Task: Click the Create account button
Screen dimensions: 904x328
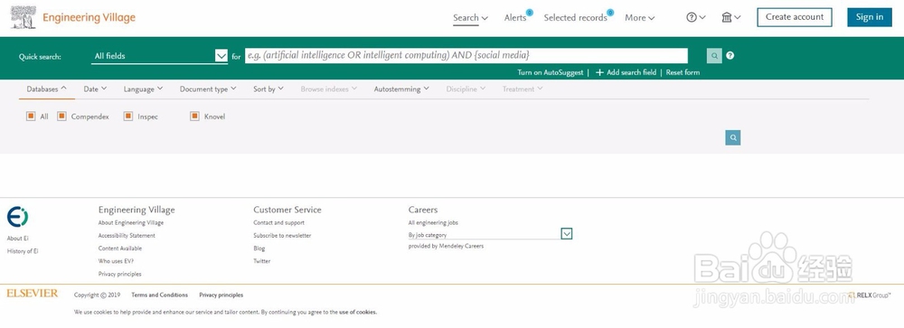Action: (x=795, y=17)
